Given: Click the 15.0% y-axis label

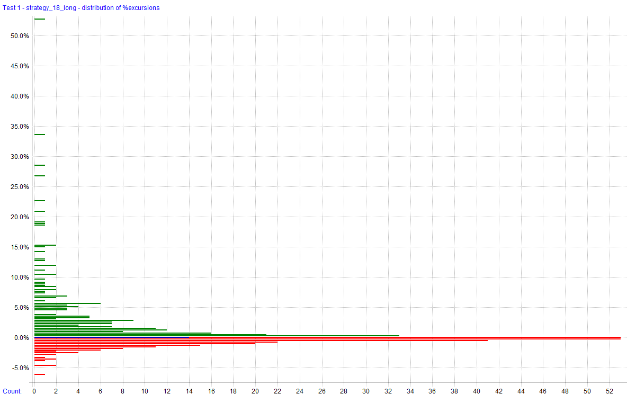Looking at the screenshot, I should (x=20, y=247).
